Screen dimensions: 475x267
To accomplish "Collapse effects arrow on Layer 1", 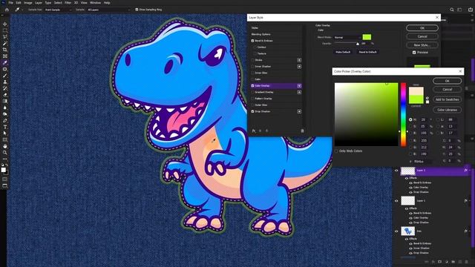I will click(x=470, y=201).
